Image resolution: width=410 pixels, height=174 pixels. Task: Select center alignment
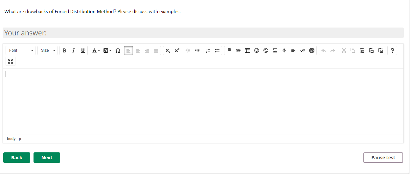138,50
